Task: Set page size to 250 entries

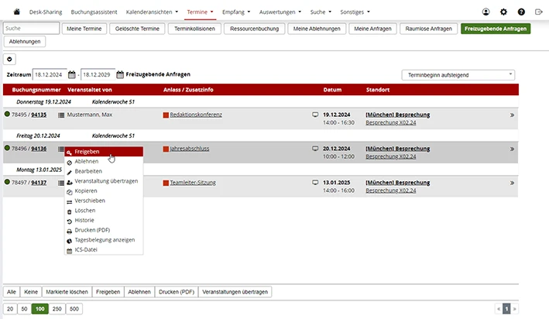Action: click(57, 309)
